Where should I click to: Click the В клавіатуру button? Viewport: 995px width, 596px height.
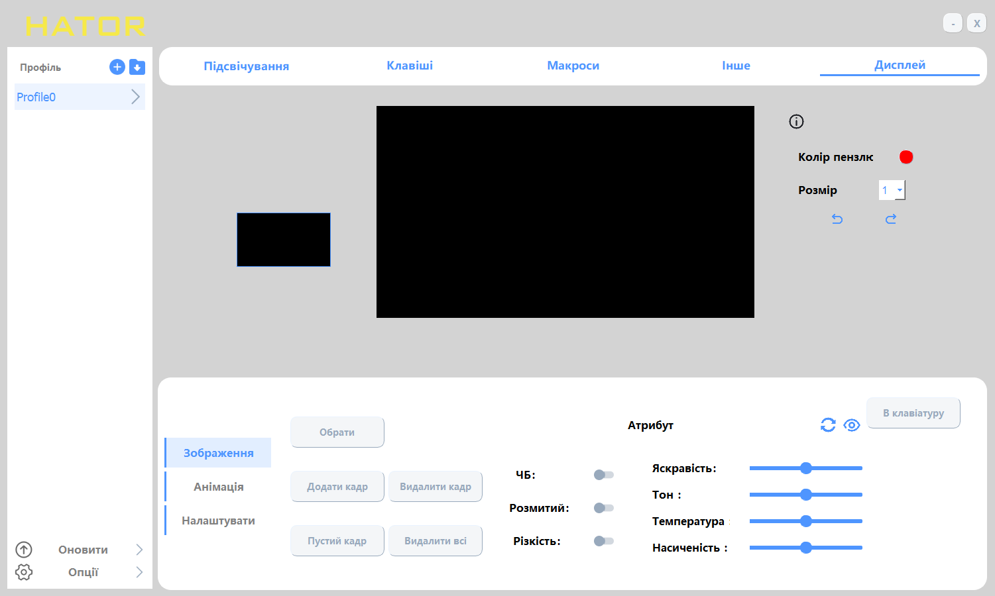pyautogui.click(x=913, y=413)
